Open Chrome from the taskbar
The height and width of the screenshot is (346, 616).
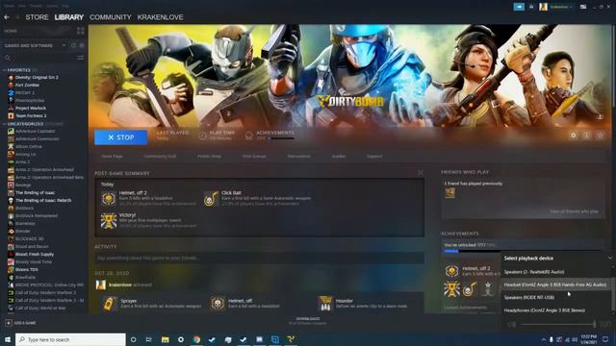pos(196,339)
